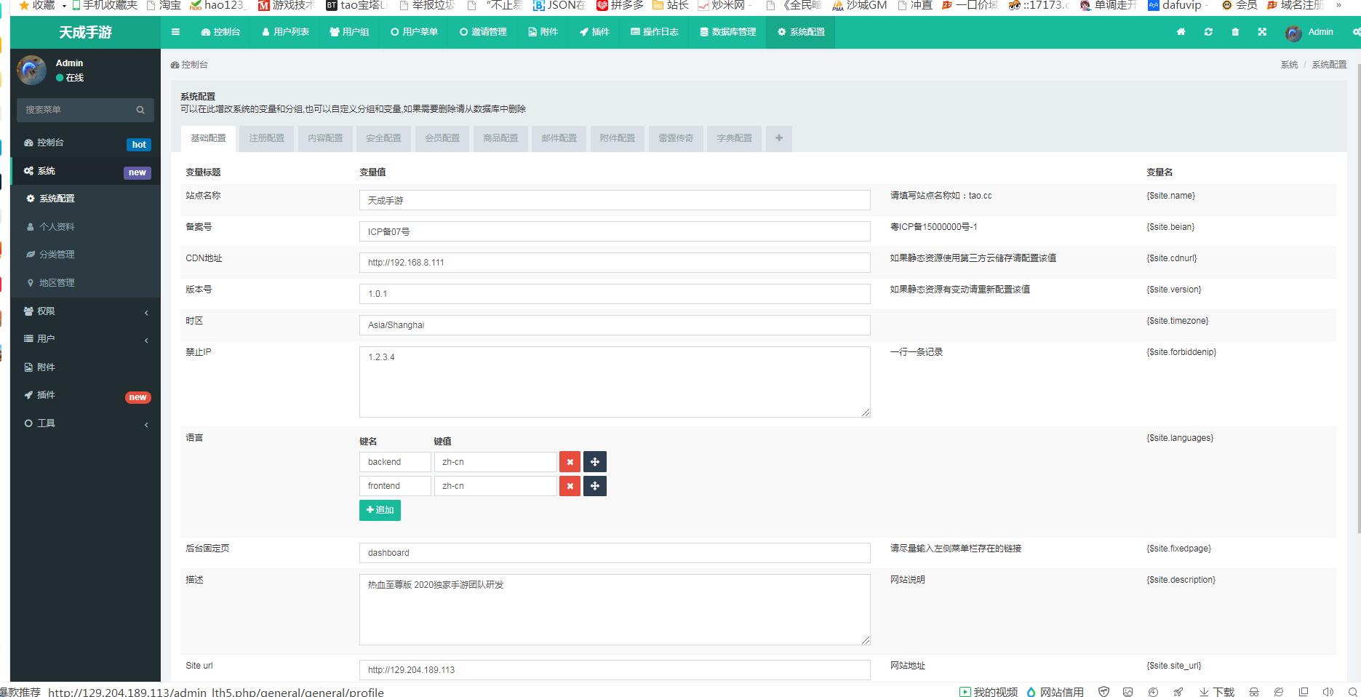Click the home icon in top bar
This screenshot has height=697, width=1361.
pos(1181,32)
